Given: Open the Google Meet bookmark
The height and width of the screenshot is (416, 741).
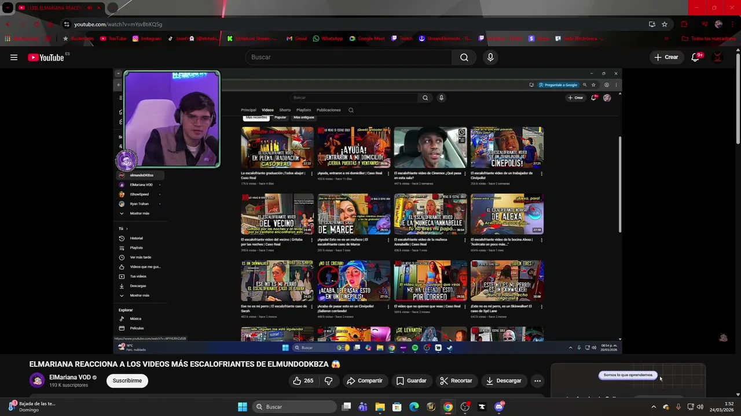Looking at the screenshot, I should [x=367, y=39].
